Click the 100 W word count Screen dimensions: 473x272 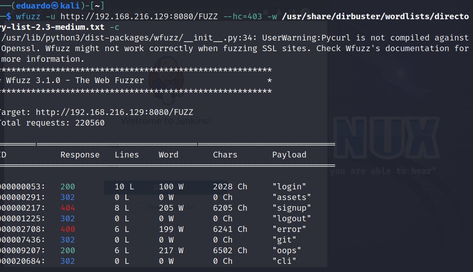[171, 187]
